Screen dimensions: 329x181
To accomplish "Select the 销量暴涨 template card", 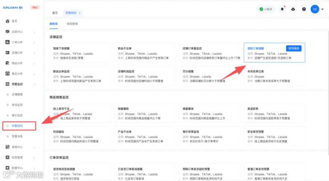I will [x=209, y=113].
